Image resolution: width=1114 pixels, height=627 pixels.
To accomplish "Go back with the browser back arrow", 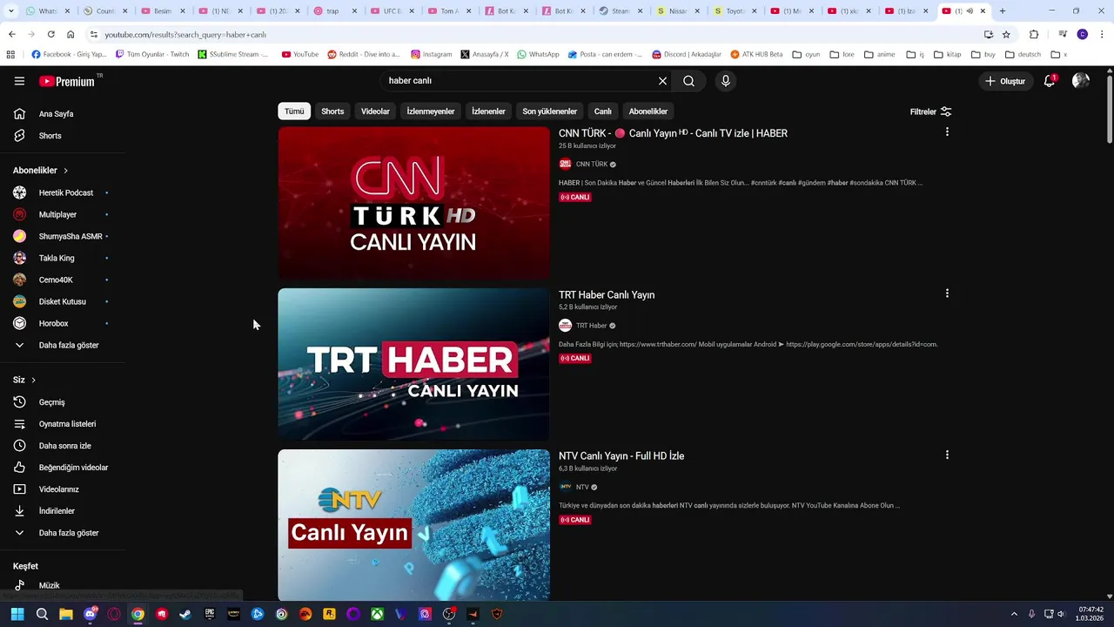I will click(11, 34).
